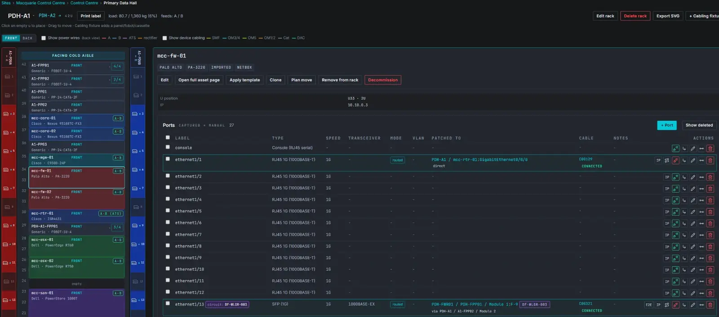Click the route path icon in ethernet1/13 row
This screenshot has width=719, height=317.
(x=667, y=305)
